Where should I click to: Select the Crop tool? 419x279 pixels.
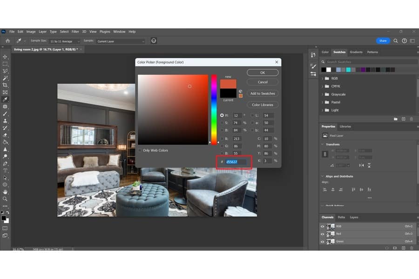[5, 85]
